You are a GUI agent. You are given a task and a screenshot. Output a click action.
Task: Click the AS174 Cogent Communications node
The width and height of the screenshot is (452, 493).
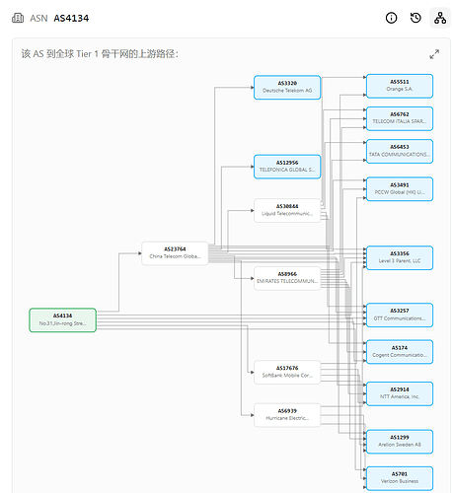point(400,352)
